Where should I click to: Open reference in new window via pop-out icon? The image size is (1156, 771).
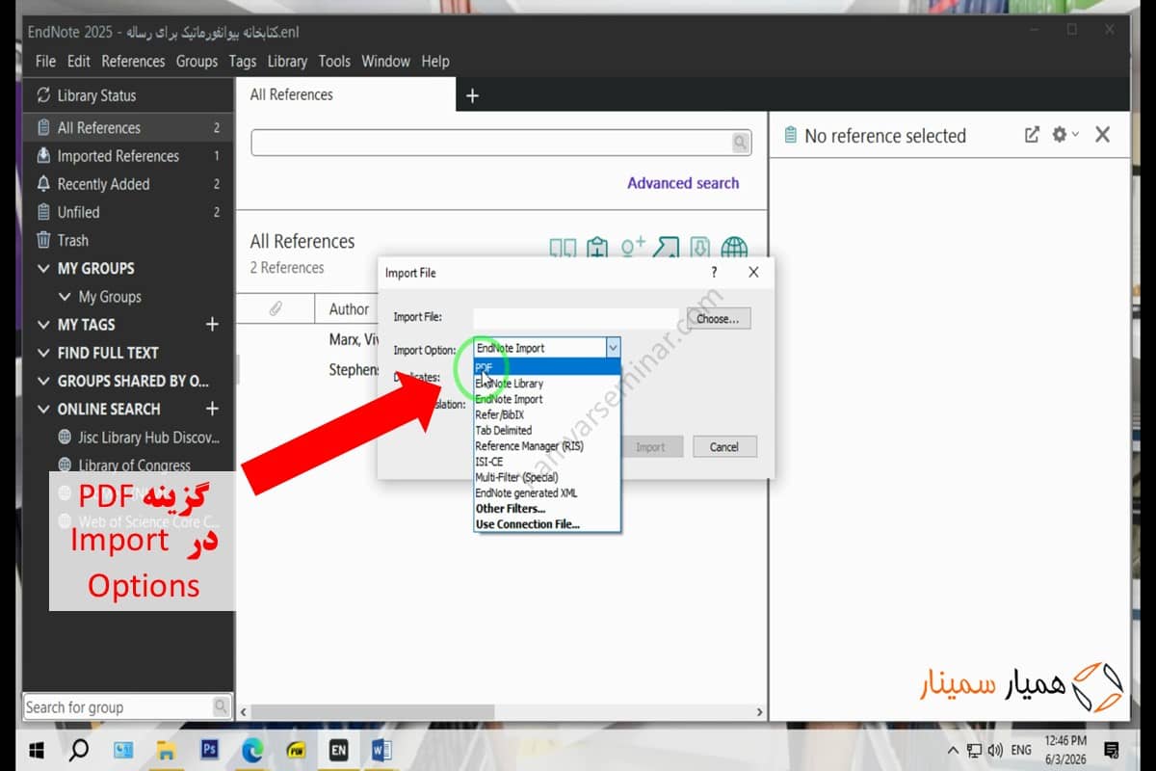[1032, 135]
